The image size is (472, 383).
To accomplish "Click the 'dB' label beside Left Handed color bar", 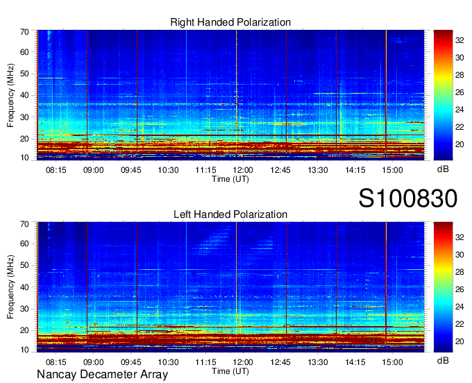I will coord(443,360).
